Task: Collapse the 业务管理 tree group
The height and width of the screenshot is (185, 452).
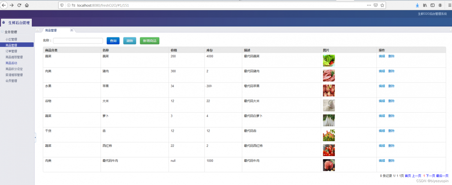Action: tap(2, 32)
